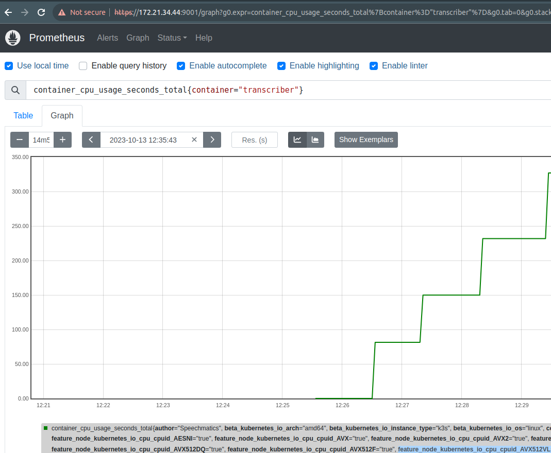
Task: Move the end time backward
Action: tap(91, 140)
